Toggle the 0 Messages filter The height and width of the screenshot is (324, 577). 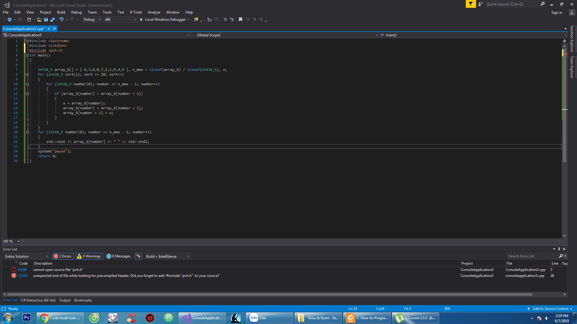[119, 256]
